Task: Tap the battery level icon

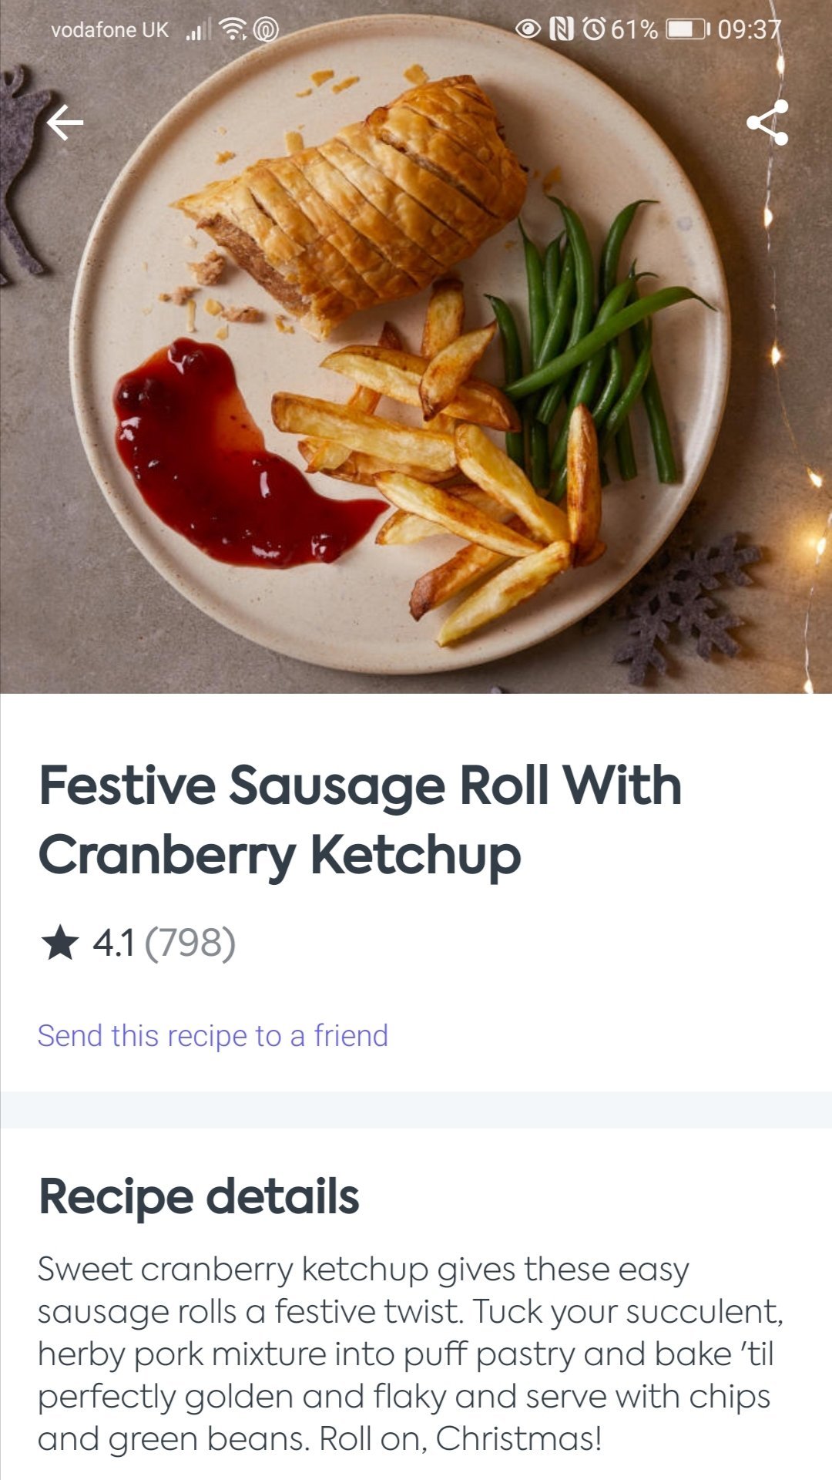Action: pyautogui.click(x=686, y=30)
